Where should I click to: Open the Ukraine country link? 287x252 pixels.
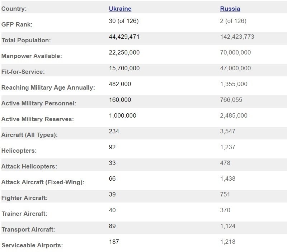[120, 9]
